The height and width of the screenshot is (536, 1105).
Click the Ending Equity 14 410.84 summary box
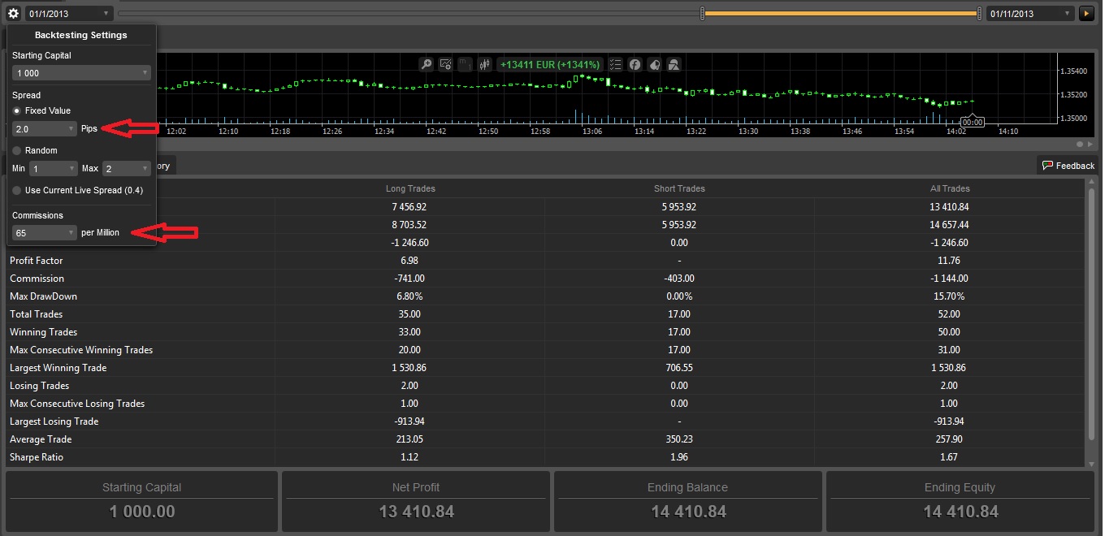960,500
